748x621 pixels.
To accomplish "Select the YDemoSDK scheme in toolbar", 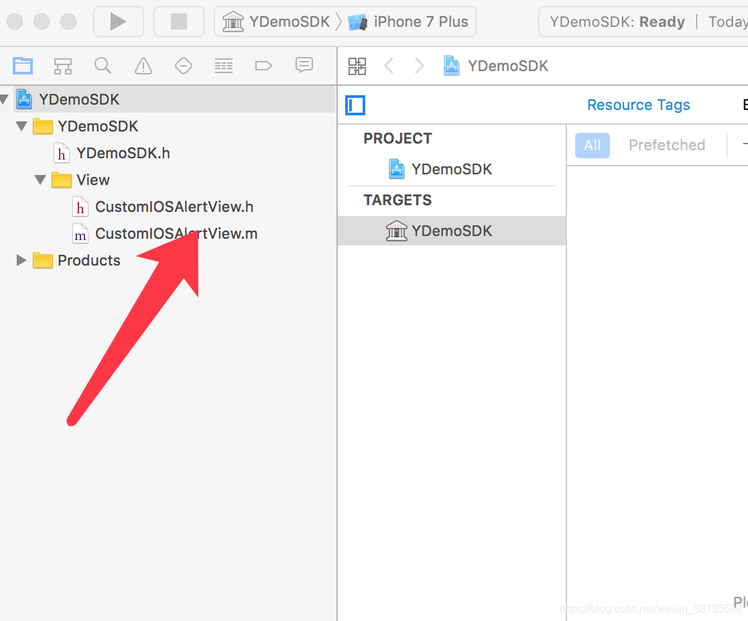I will [276, 21].
